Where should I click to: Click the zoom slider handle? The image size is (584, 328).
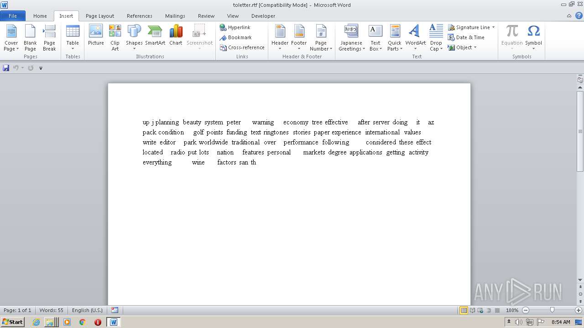pos(552,310)
